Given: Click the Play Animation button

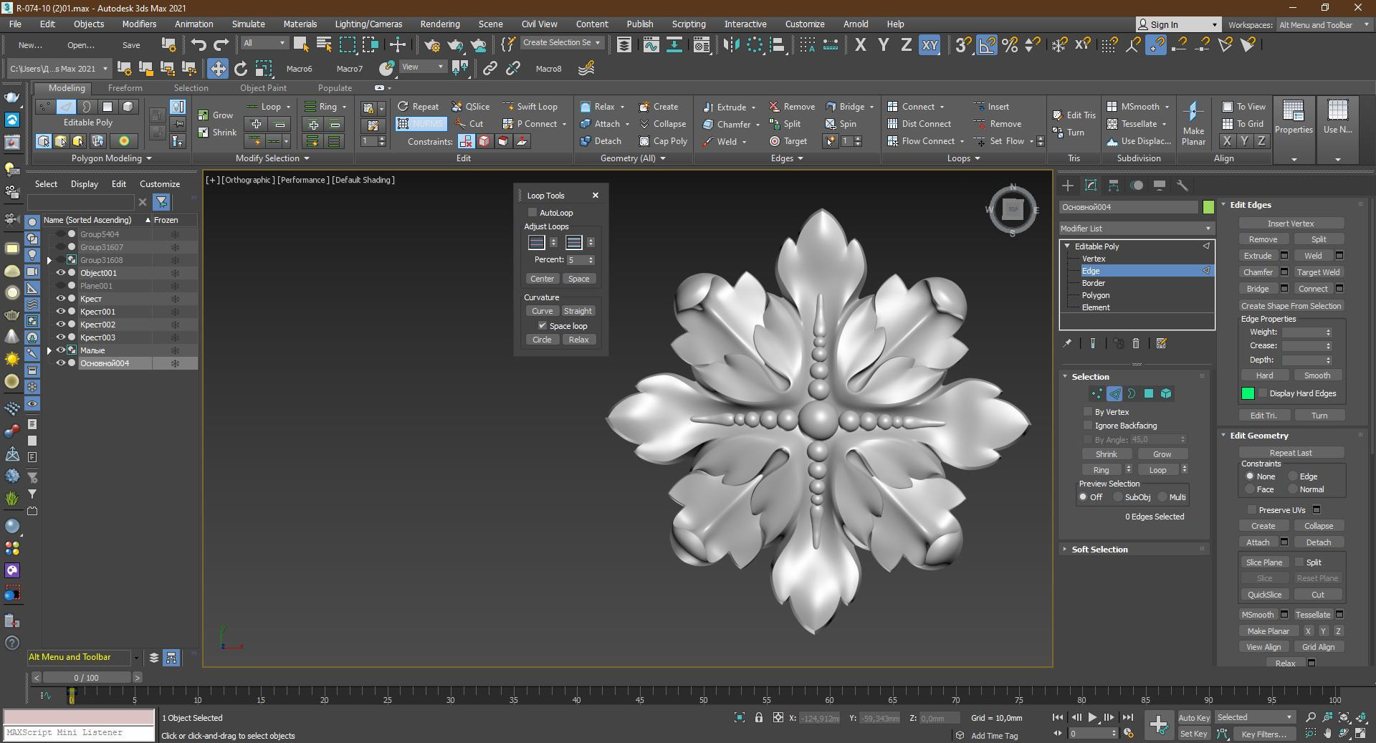Looking at the screenshot, I should pos(1092,717).
